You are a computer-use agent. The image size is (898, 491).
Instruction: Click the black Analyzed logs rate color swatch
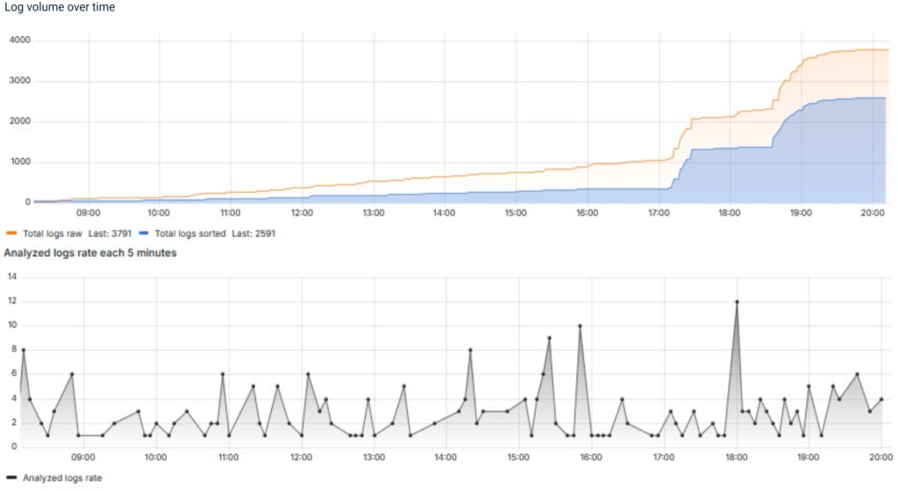pos(11,478)
